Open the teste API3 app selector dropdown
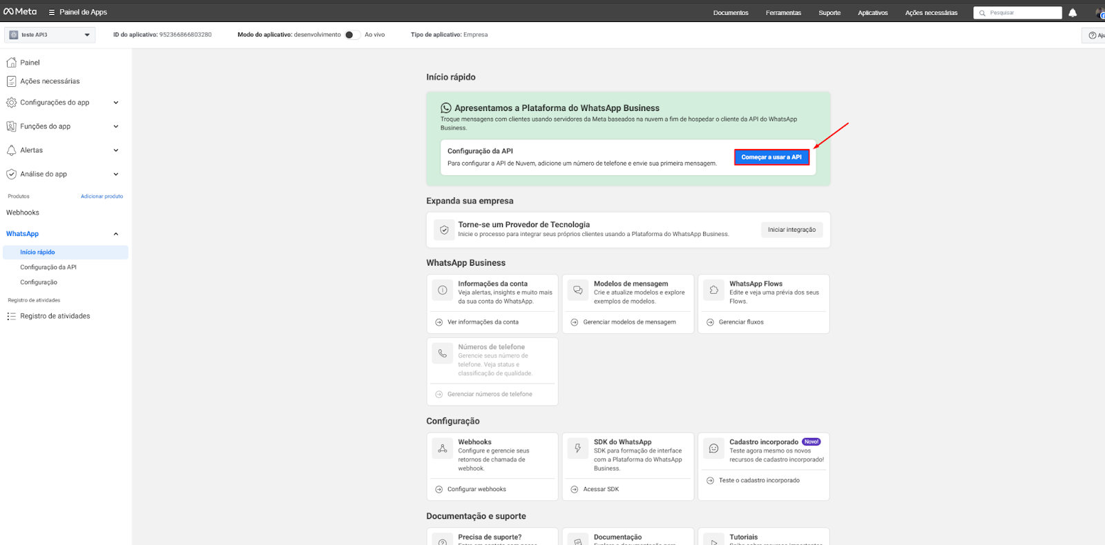This screenshot has width=1105, height=545. (x=50, y=34)
